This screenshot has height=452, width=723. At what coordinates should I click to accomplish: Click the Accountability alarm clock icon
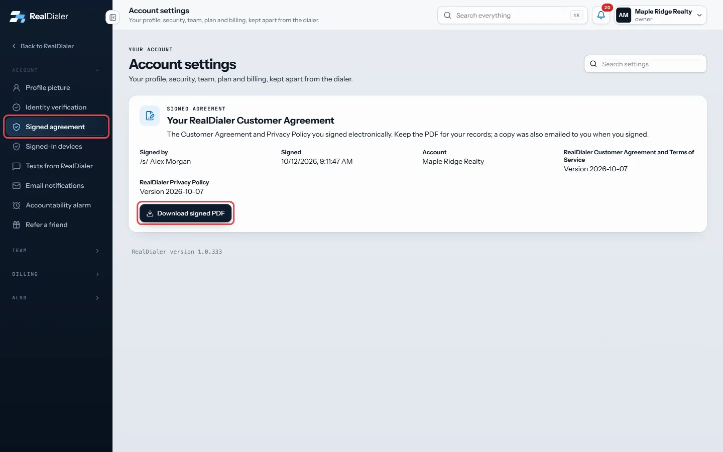click(x=17, y=205)
